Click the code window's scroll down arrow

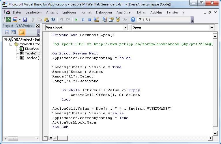click(x=215, y=133)
